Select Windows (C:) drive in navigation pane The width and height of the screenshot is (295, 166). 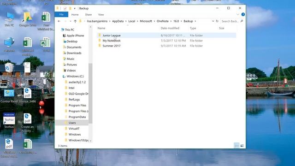tap(75, 77)
